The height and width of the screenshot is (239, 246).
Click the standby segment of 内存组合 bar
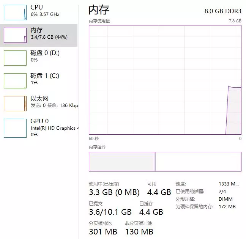point(197,162)
